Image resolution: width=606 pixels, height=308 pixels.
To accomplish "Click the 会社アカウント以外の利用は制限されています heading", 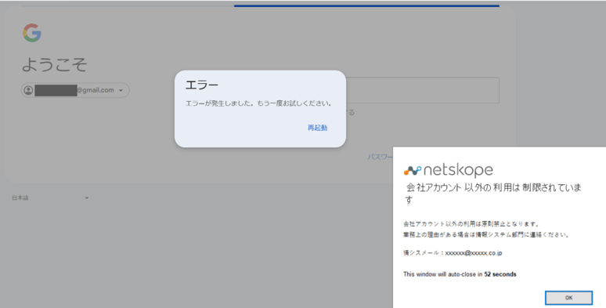I will pos(493,194).
